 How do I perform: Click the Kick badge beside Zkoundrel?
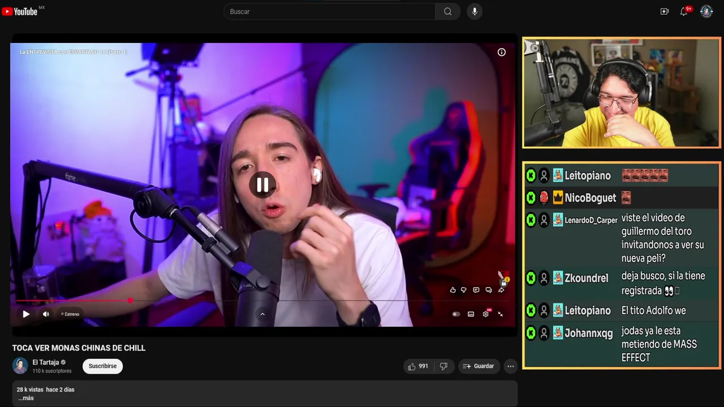tap(531, 278)
